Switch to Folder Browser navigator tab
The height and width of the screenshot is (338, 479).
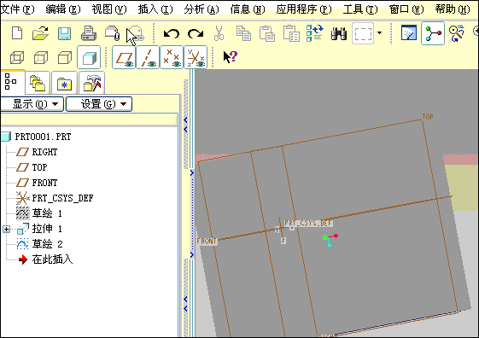(x=38, y=83)
